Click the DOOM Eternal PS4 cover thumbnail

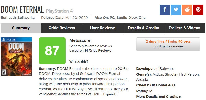(x=16, y=57)
